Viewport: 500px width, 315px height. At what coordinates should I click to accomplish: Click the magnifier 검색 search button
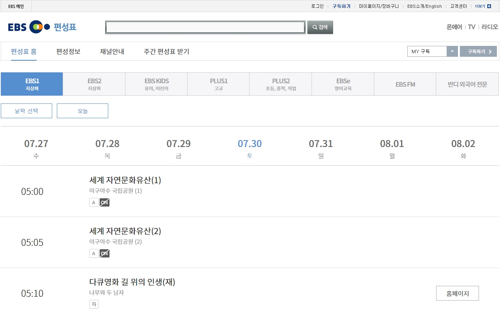click(x=320, y=27)
